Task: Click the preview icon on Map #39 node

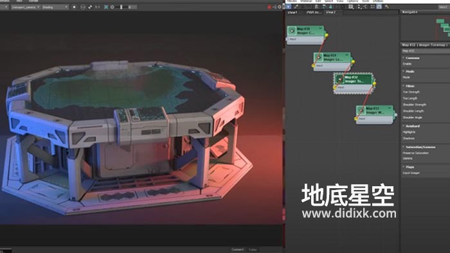Action: coord(292,31)
